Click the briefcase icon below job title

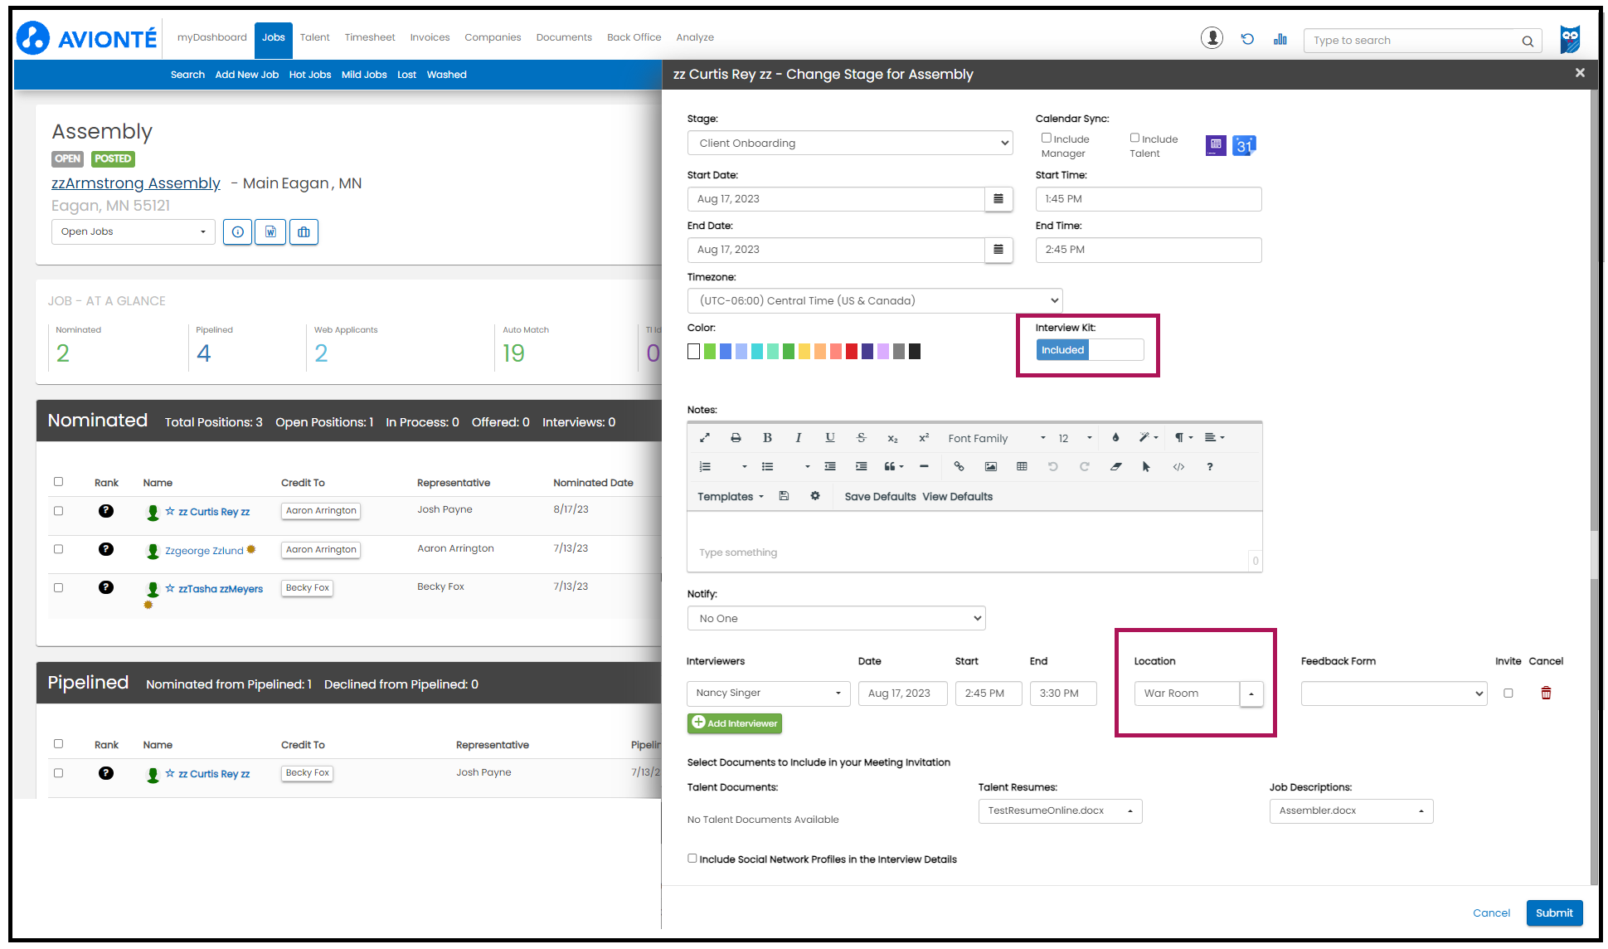[304, 232]
